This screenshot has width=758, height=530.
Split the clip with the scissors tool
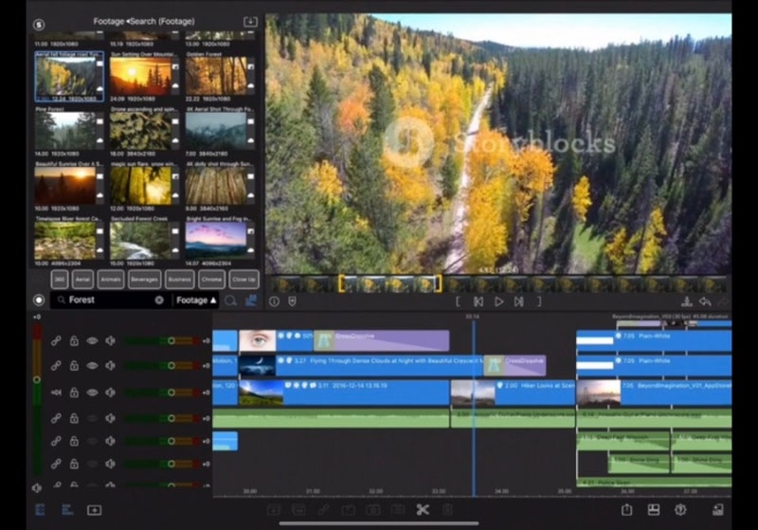tap(423, 510)
